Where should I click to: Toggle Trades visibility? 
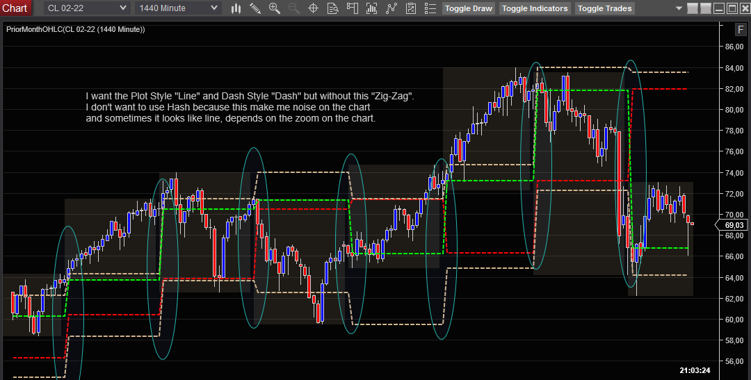(604, 8)
